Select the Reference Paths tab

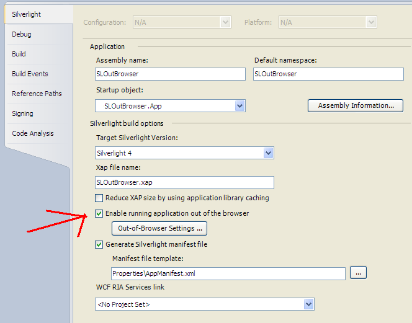[x=37, y=94]
